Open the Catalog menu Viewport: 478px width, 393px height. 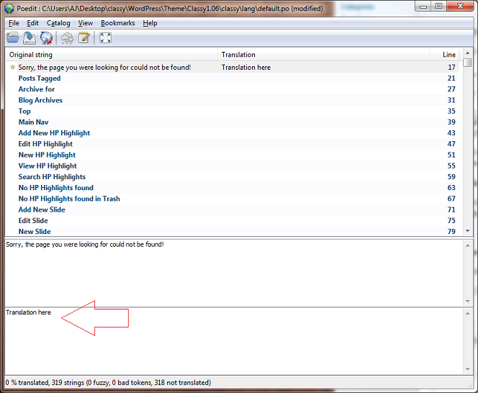click(58, 23)
